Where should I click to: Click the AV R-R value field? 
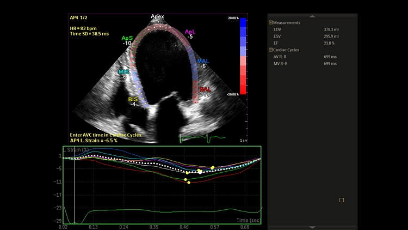pyautogui.click(x=330, y=57)
